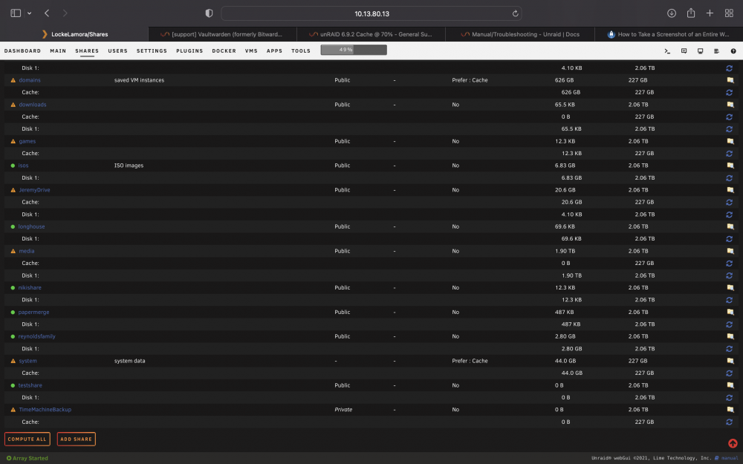Expand the sidebar options chevron dropdown
Screen dimensions: 743x464
coord(30,13)
